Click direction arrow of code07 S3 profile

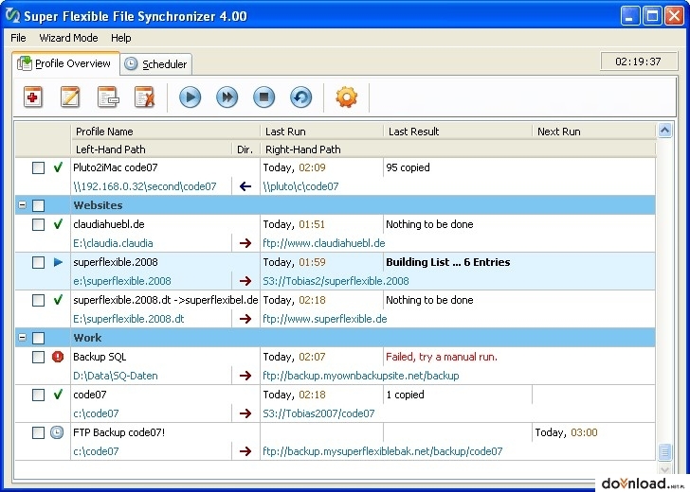click(245, 413)
